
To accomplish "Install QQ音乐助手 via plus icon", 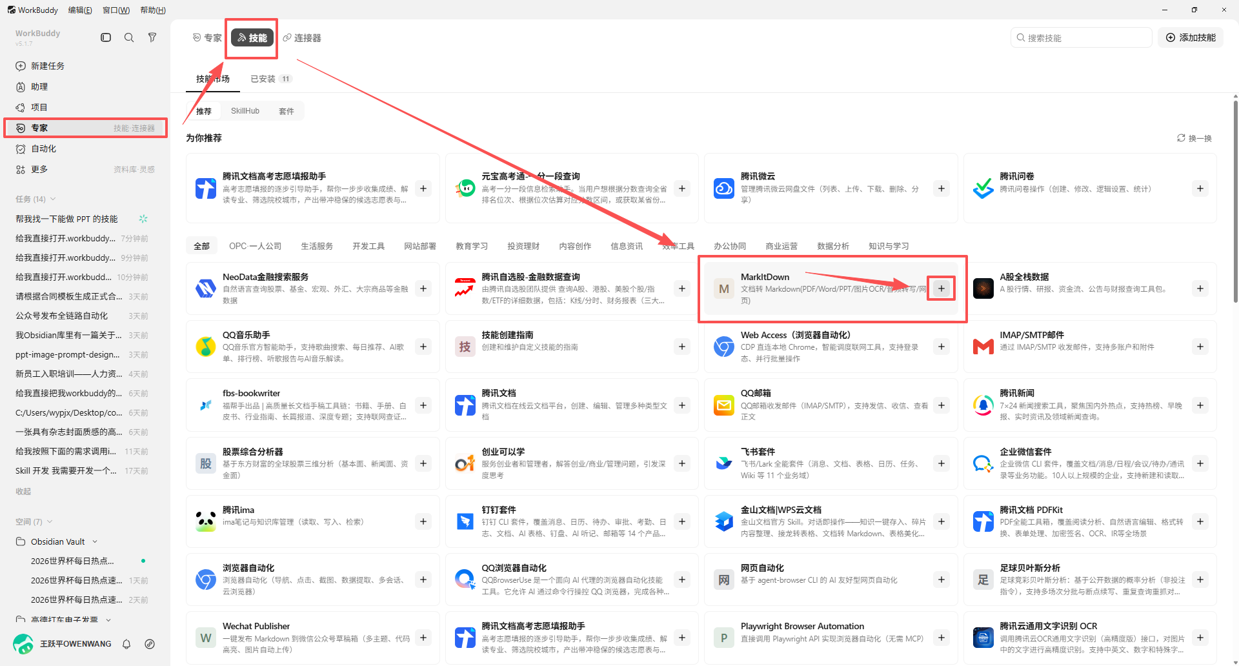I will pyautogui.click(x=423, y=347).
